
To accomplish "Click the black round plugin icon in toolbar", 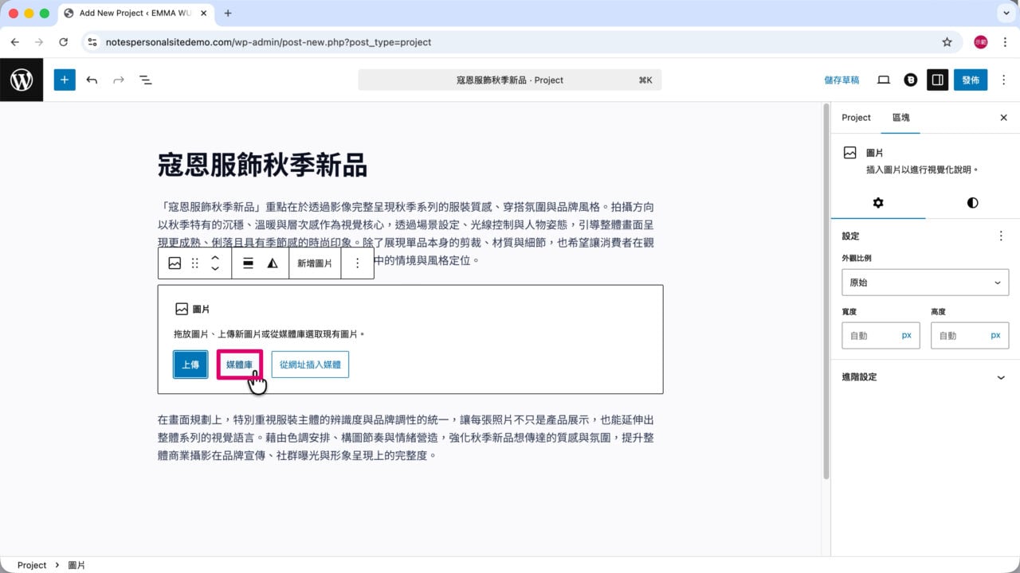I will click(910, 80).
